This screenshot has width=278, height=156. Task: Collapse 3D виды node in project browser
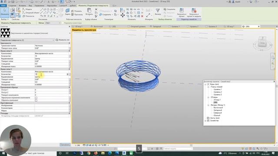pos(208,97)
